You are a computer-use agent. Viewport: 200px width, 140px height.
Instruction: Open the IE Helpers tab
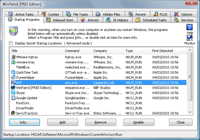[118, 20]
